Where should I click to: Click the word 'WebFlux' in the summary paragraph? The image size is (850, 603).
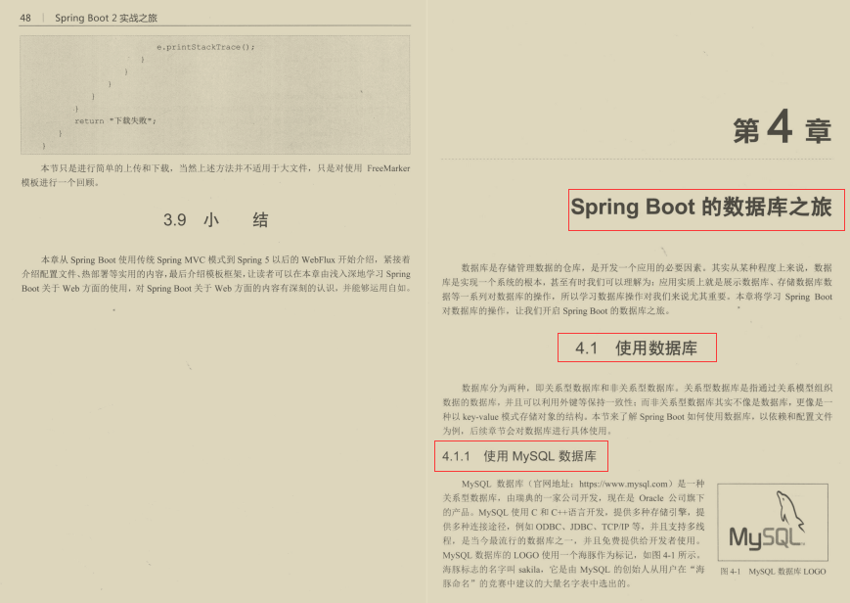[318, 259]
